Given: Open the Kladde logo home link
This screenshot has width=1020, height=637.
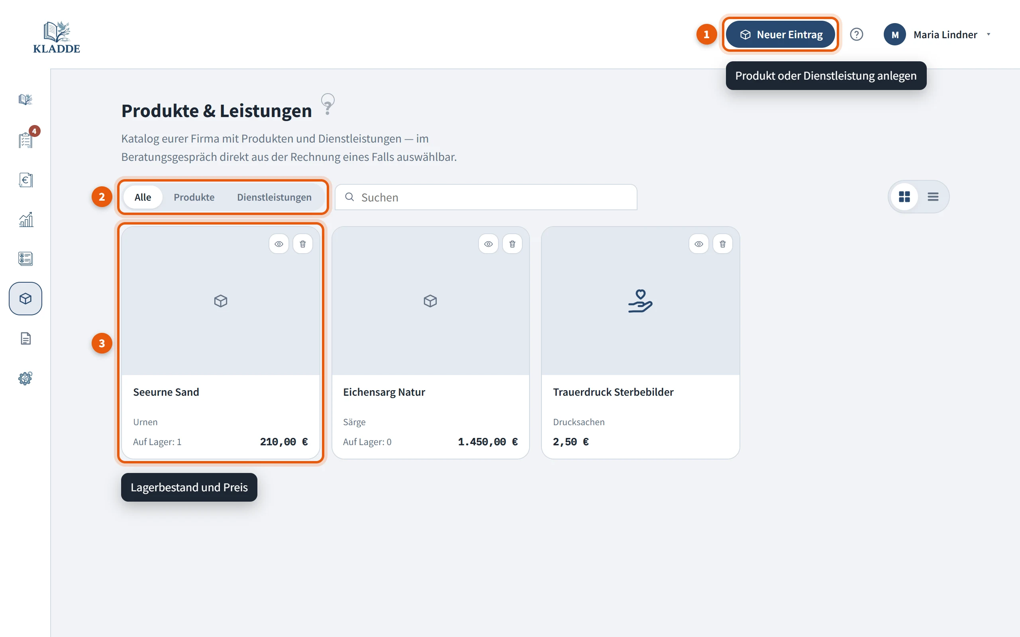Looking at the screenshot, I should [x=57, y=37].
